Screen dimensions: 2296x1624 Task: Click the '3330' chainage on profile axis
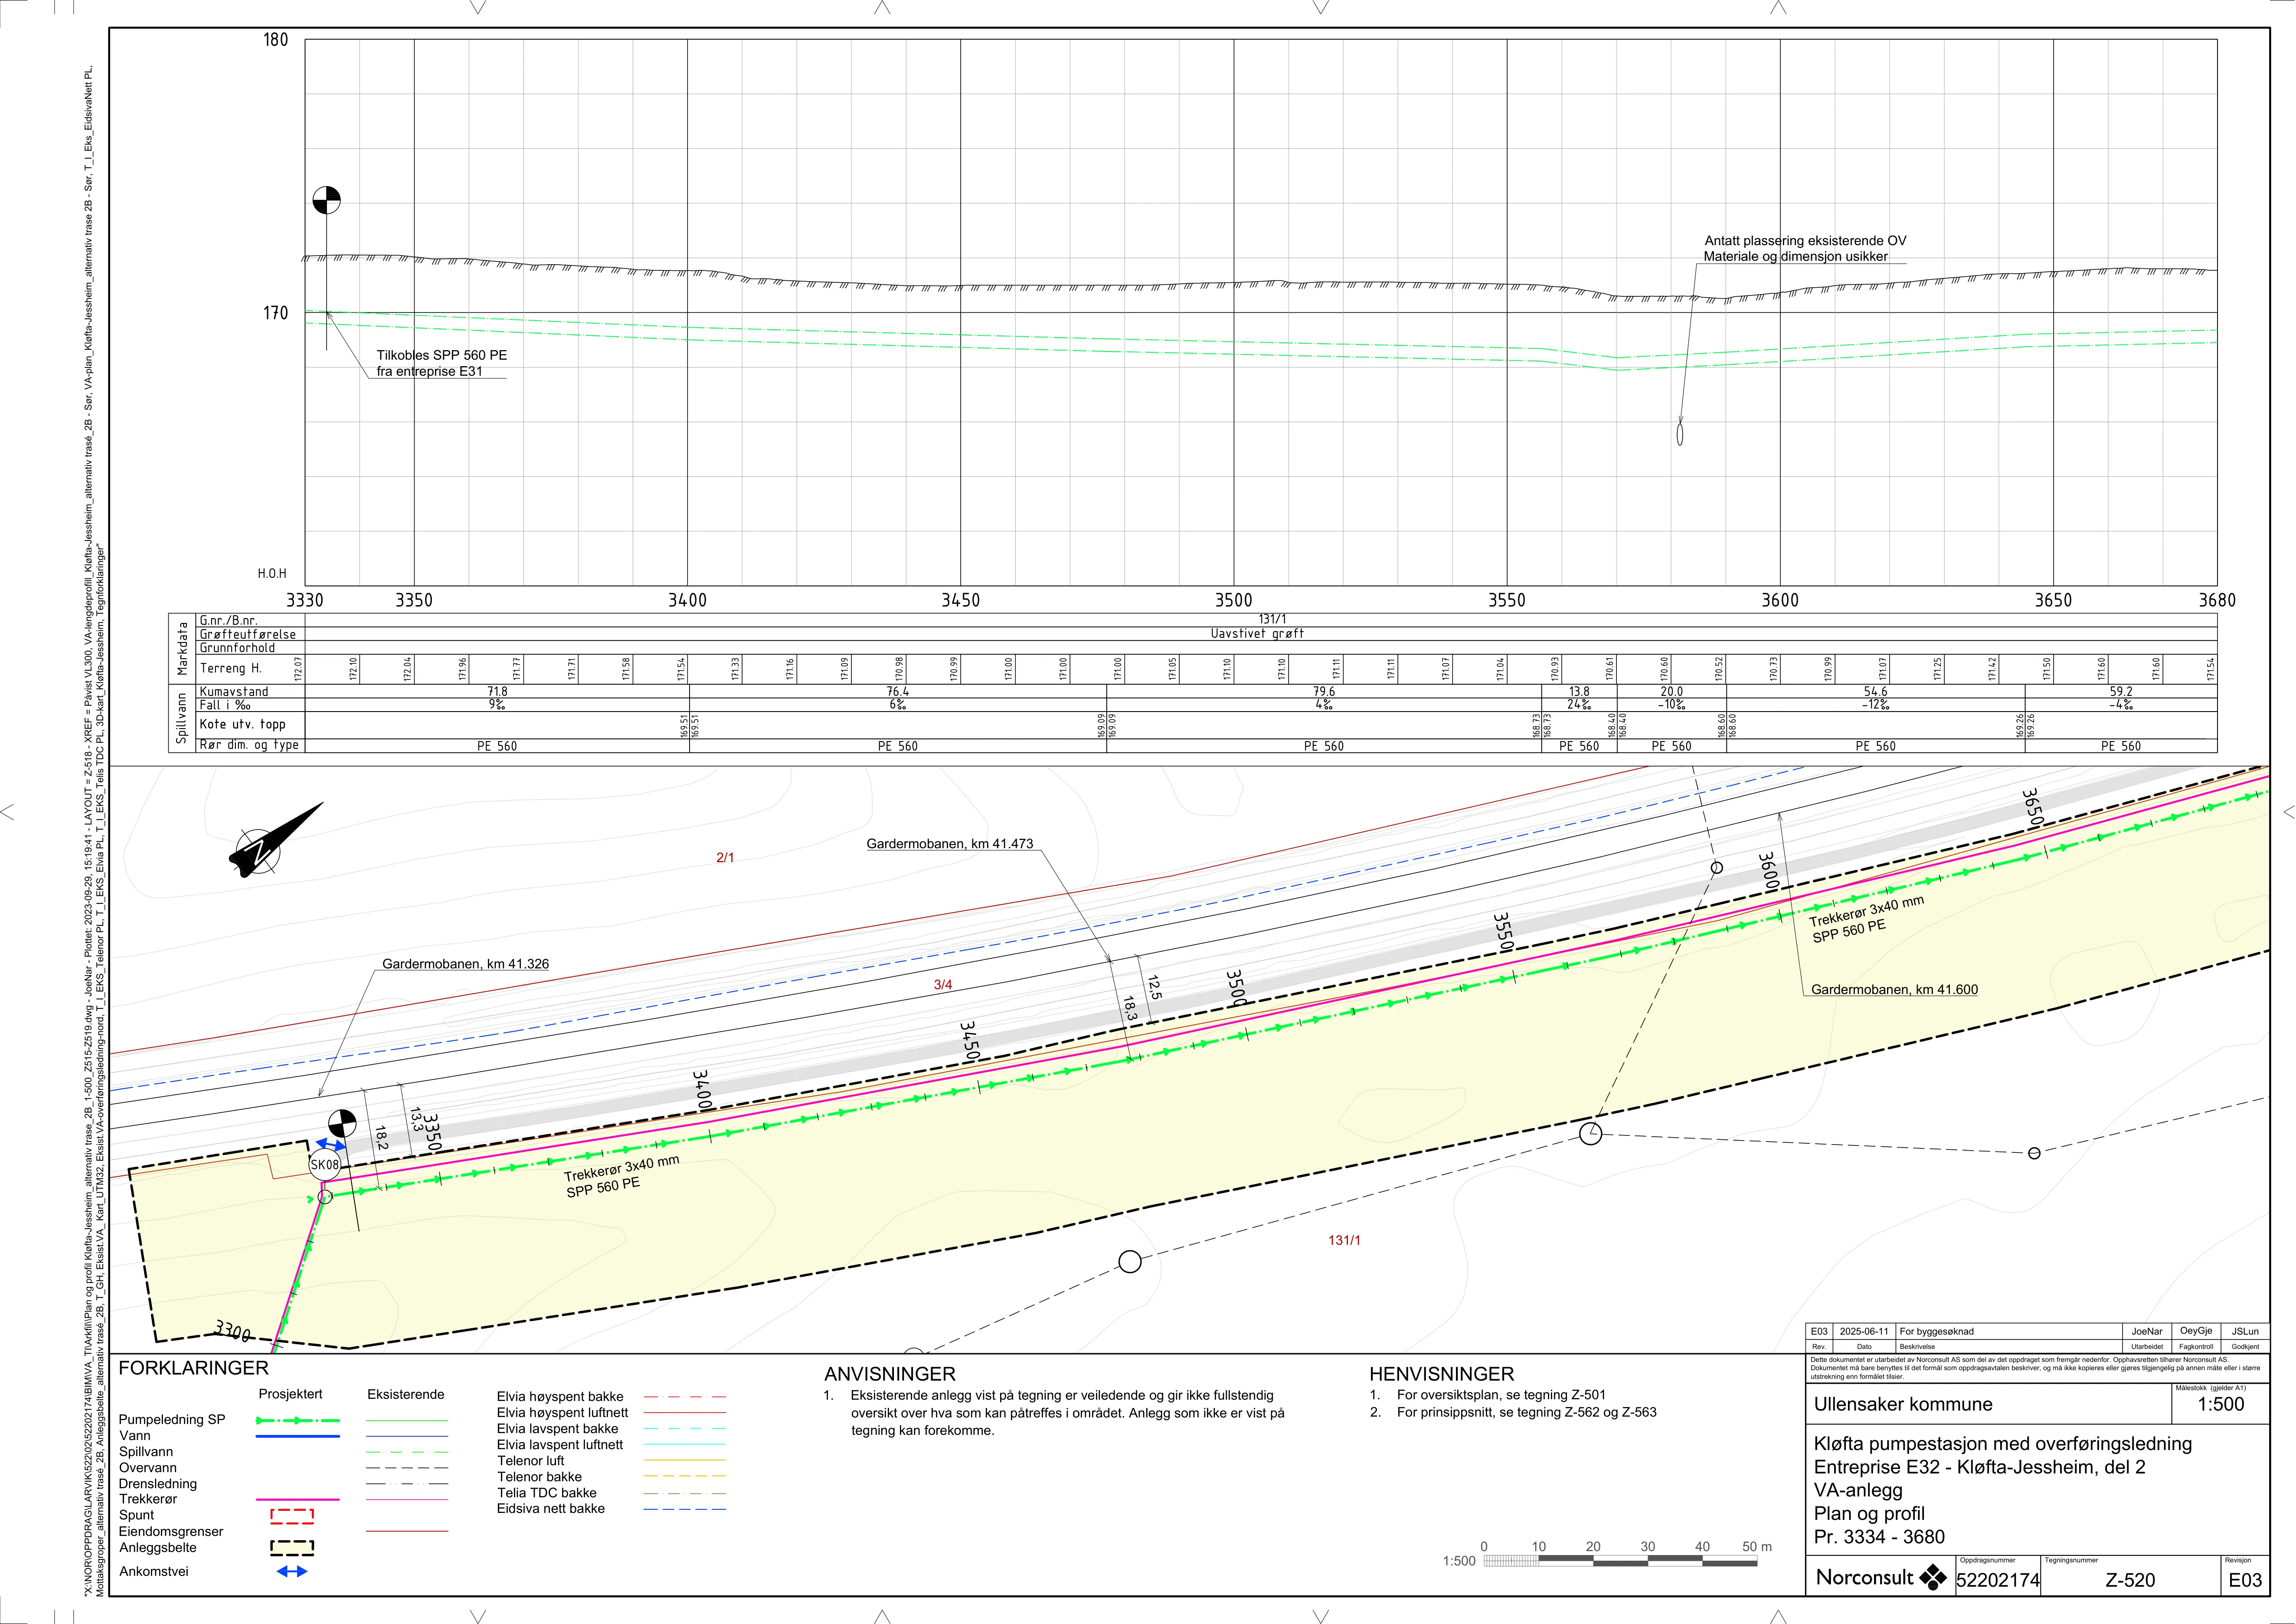(305, 600)
